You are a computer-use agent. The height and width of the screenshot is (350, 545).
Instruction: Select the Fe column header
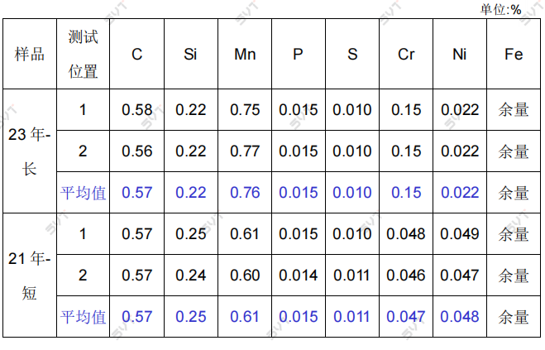point(514,55)
